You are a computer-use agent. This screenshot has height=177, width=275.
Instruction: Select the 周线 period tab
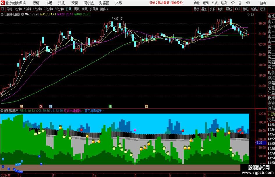click(x=77, y=9)
